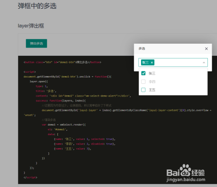Click the el: '#demo1' code line
The width and height of the screenshot is (217, 187).
pos(58,129)
